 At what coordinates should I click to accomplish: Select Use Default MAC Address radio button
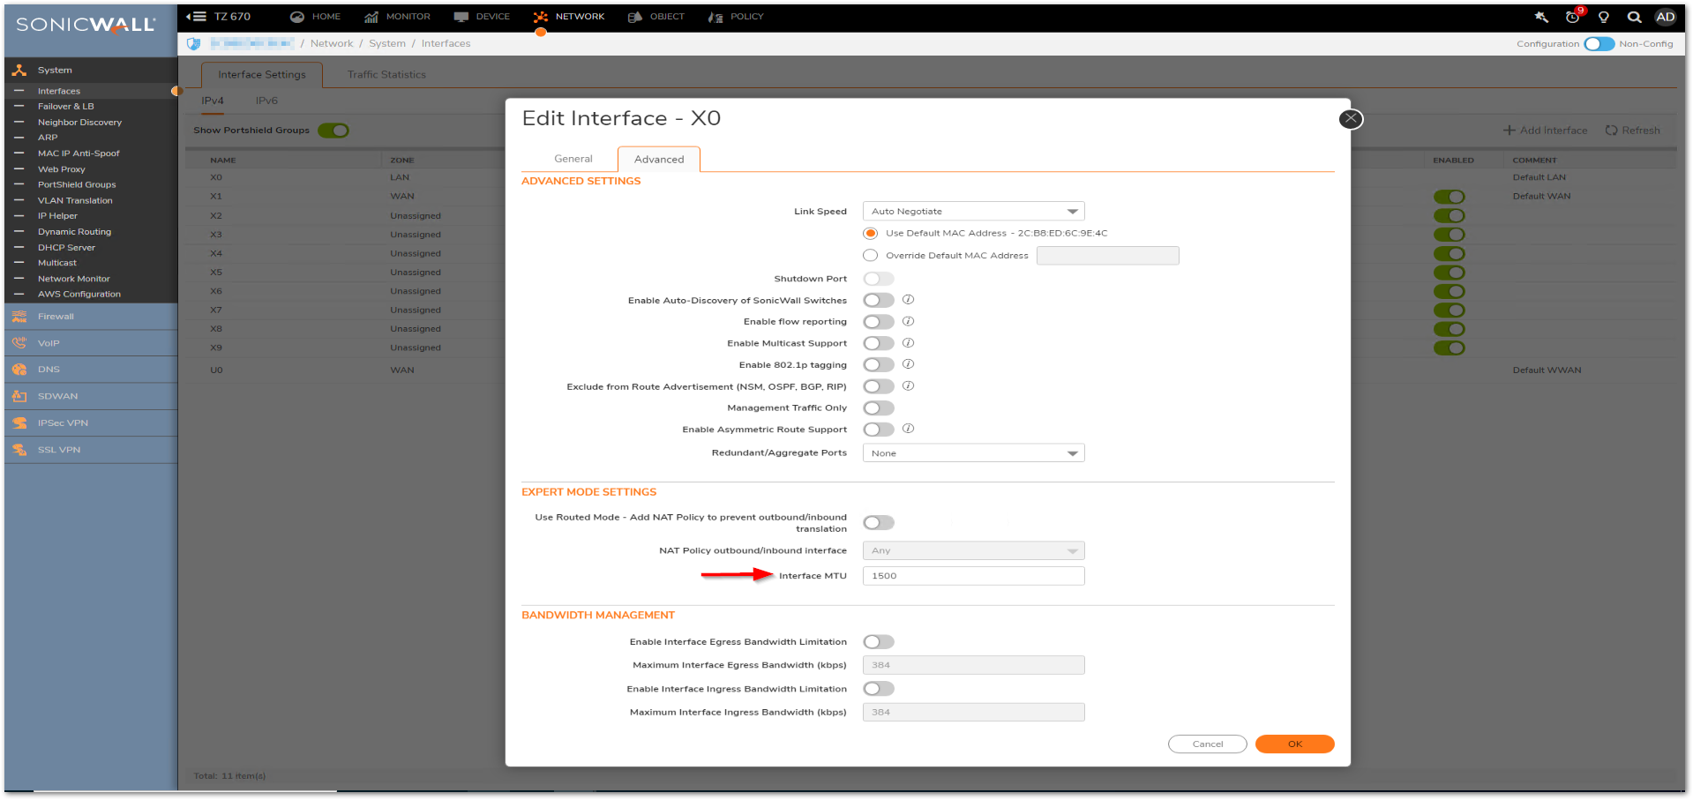point(871,234)
